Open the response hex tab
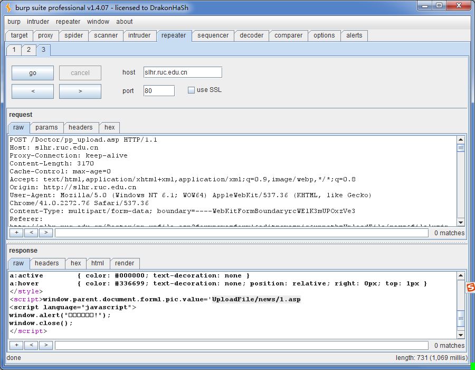This screenshot has width=475, height=370. [x=75, y=263]
